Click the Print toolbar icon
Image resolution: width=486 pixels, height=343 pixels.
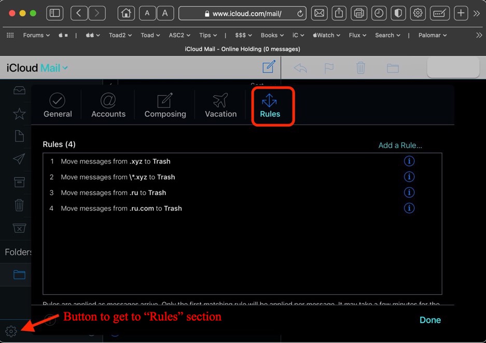pyautogui.click(x=358, y=13)
